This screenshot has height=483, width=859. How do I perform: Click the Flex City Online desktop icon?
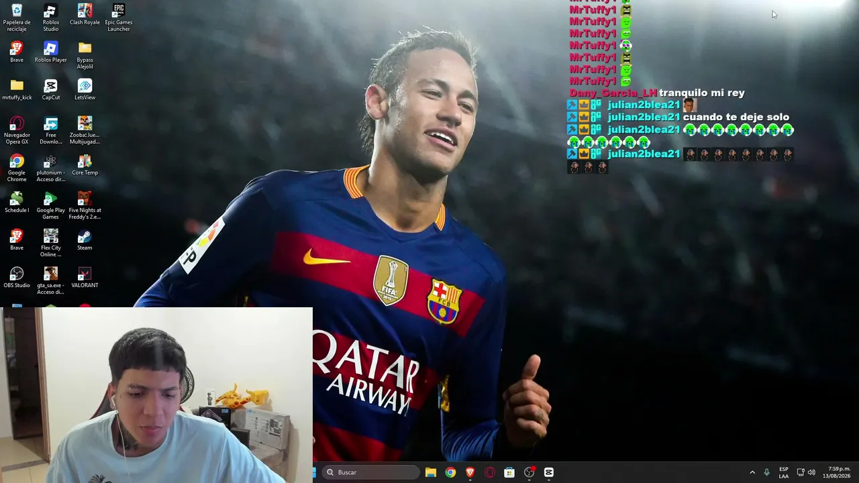click(50, 243)
